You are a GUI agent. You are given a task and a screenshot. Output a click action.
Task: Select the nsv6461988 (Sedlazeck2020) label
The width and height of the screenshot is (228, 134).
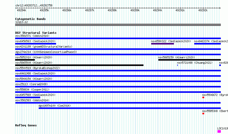[35, 73]
